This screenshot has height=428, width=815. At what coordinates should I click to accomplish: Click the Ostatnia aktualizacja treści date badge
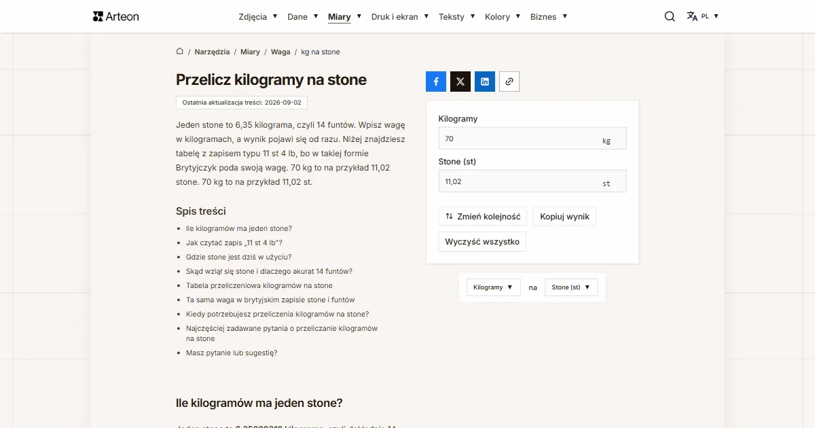coord(242,103)
